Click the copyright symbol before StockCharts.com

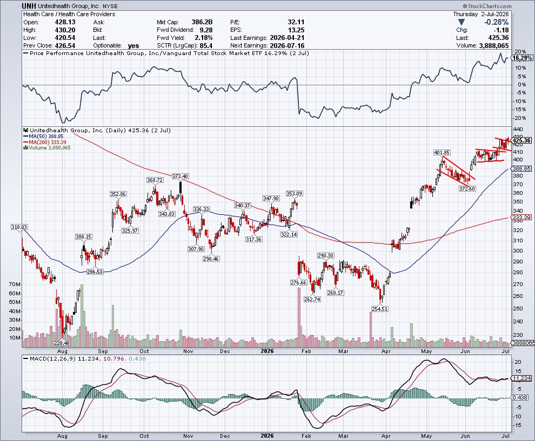click(x=465, y=6)
